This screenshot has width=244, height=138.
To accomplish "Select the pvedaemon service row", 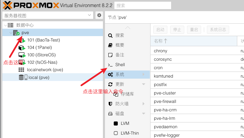I will 197,127.
